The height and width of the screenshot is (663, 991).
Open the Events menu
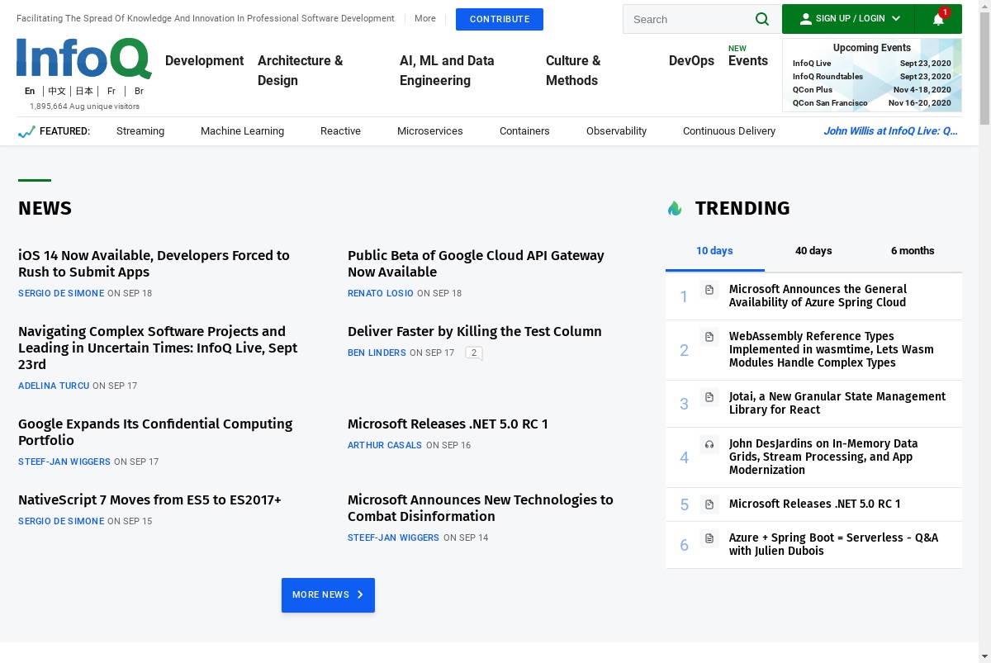pos(748,60)
